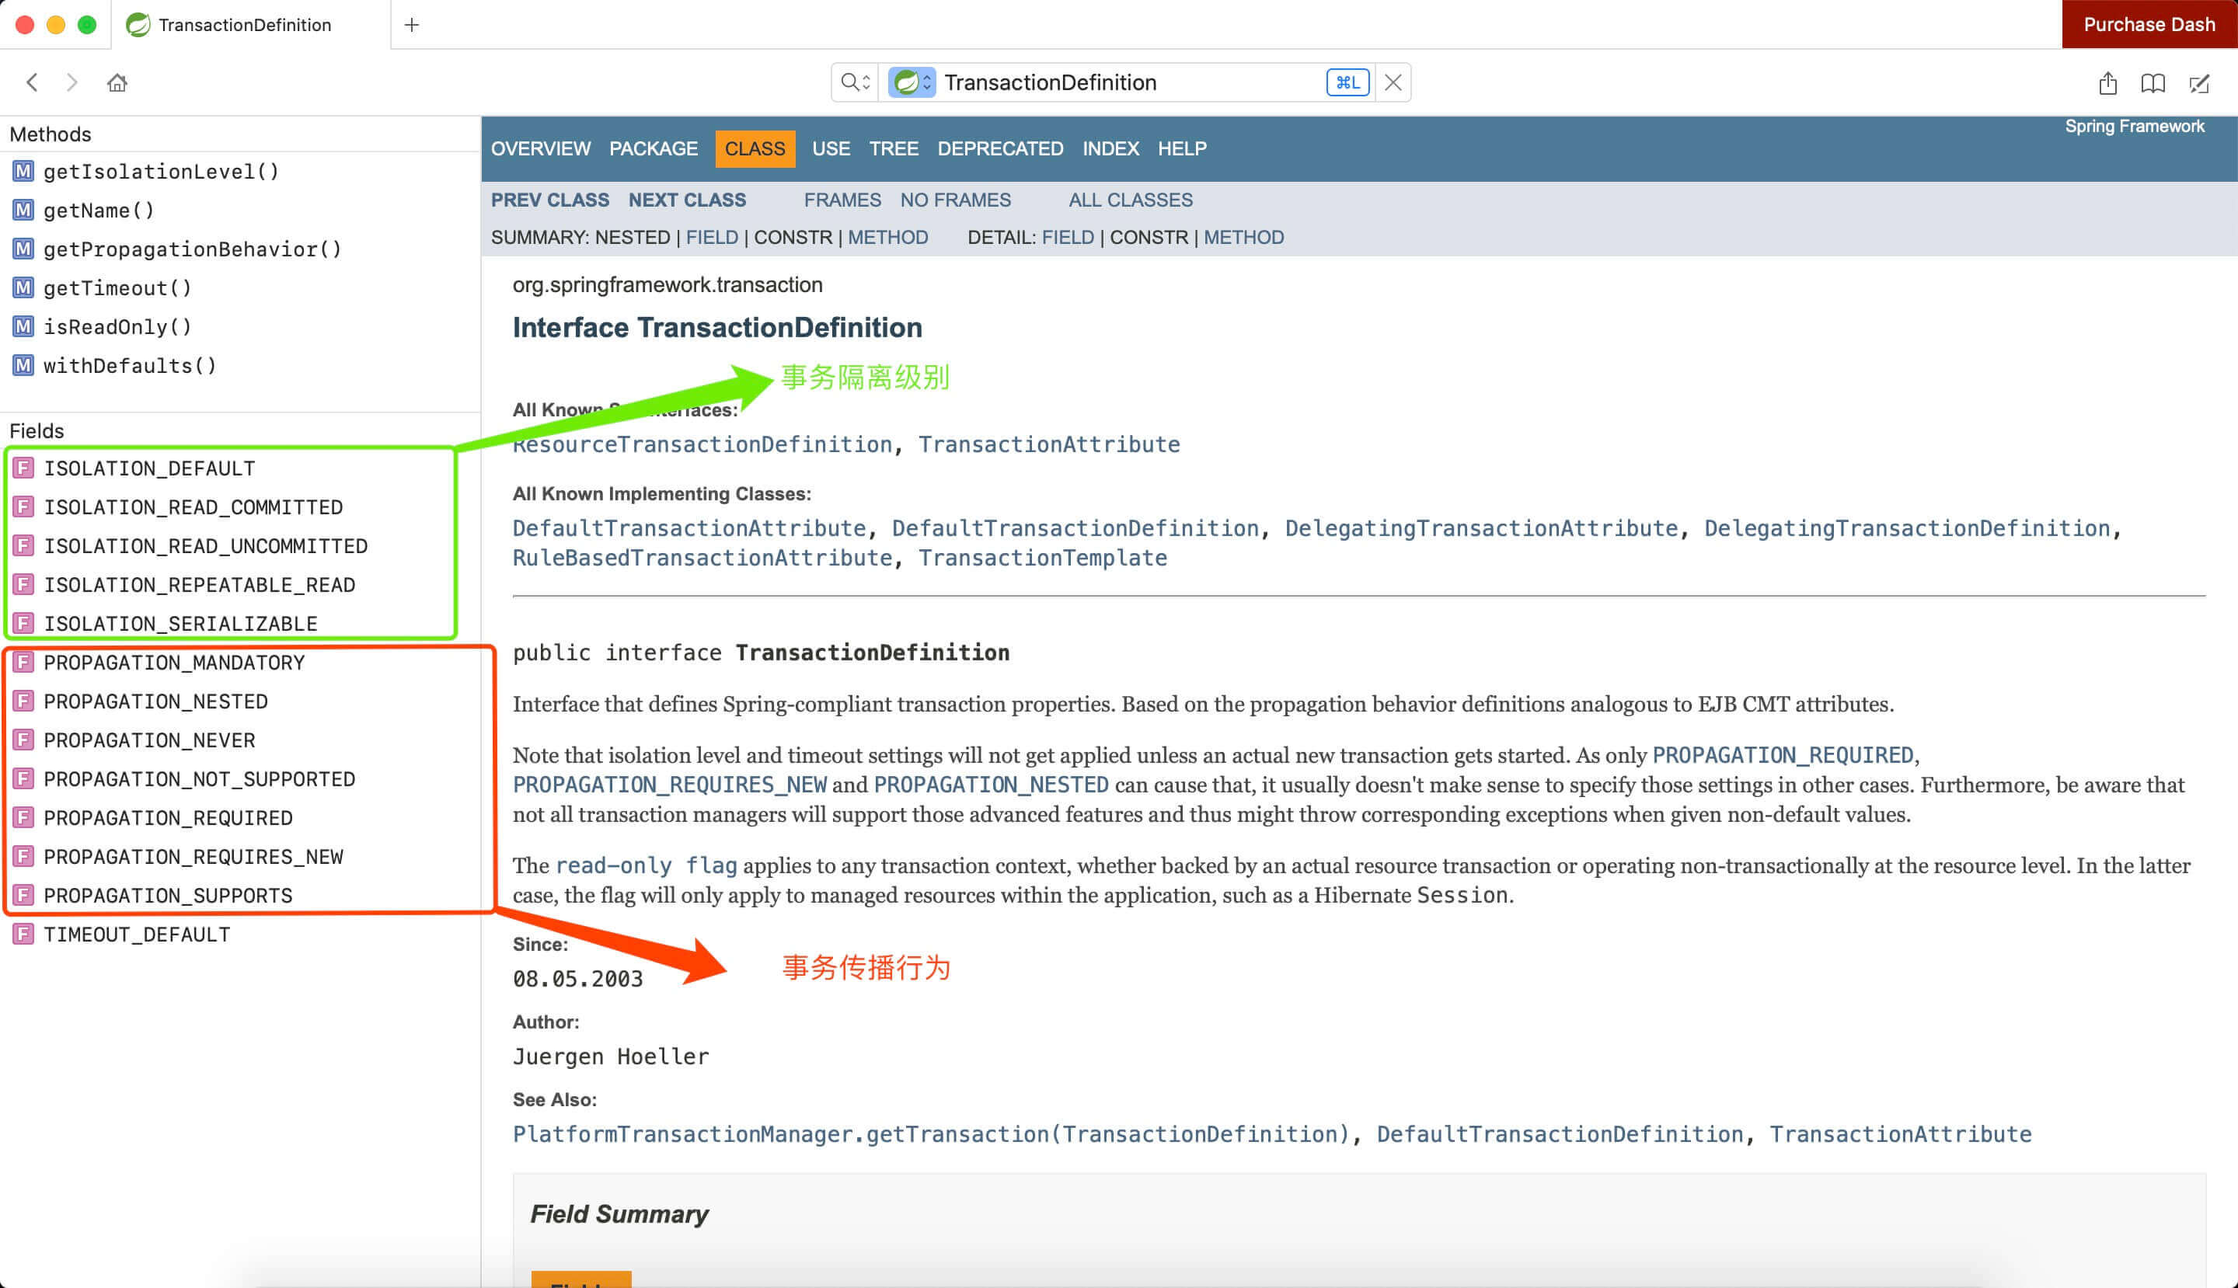Switch to the OVERVIEW navigation tab
2238x1288 pixels.
pyautogui.click(x=540, y=148)
